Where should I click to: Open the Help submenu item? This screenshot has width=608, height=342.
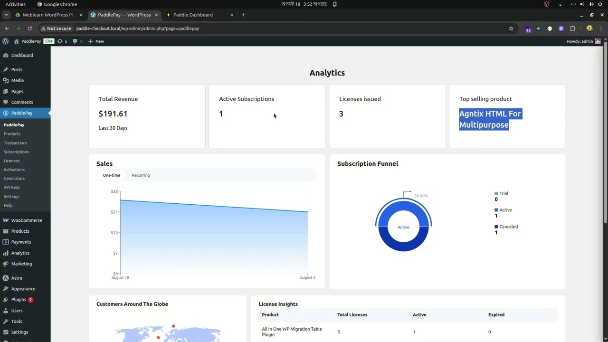tap(8, 205)
